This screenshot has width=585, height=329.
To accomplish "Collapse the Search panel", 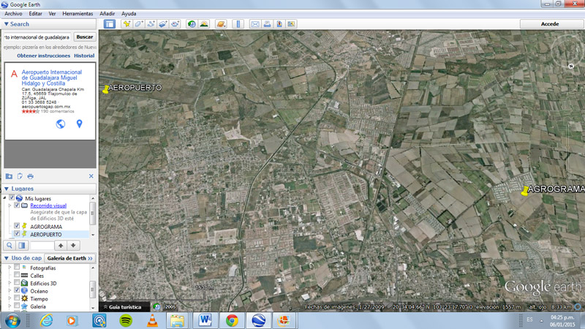I will (x=6, y=24).
